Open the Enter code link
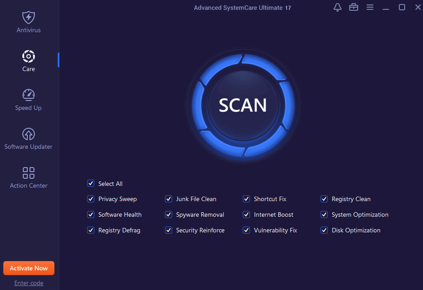Screen dimensions: 423x290 click(x=29, y=283)
